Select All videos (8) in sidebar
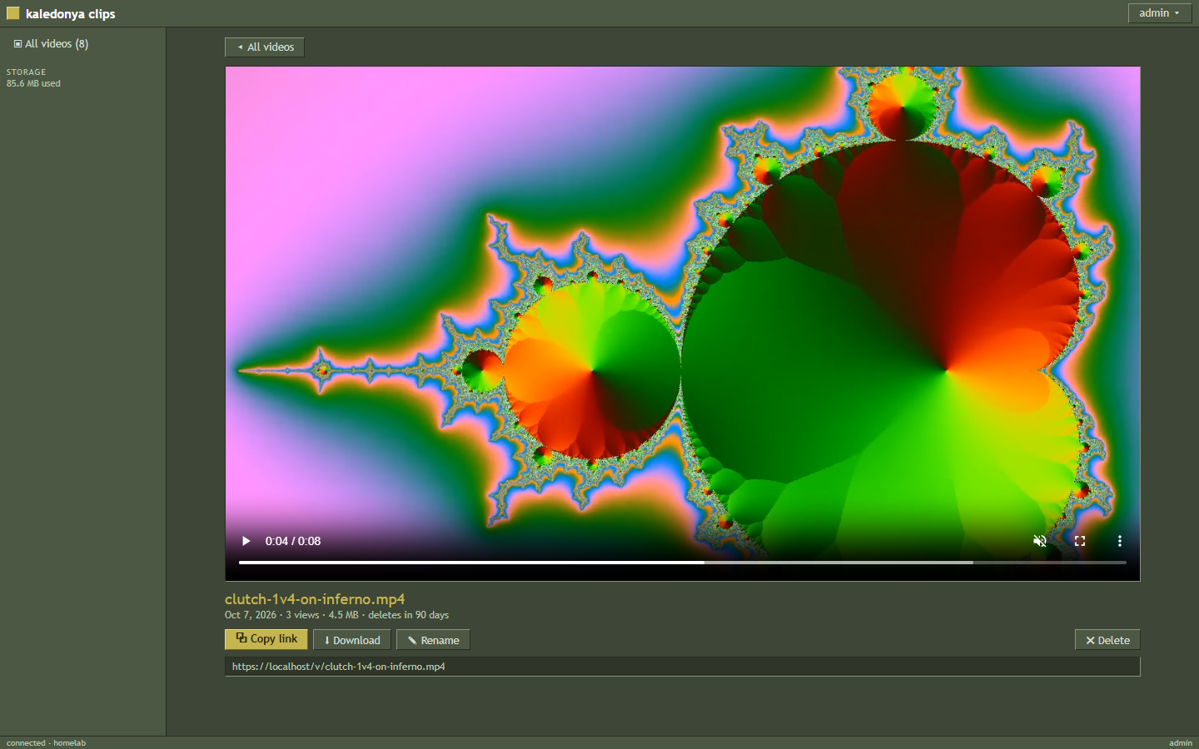 (x=51, y=44)
